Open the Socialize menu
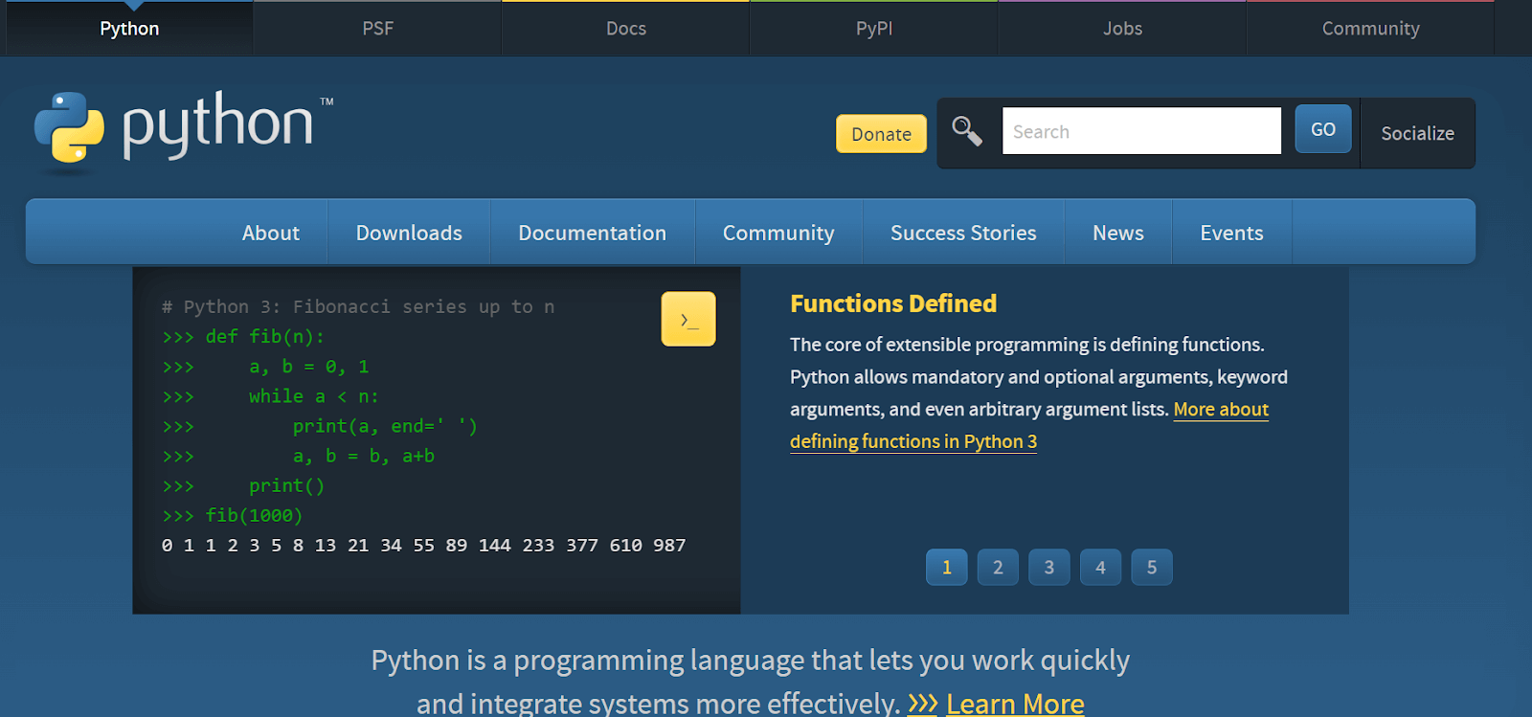 (x=1417, y=133)
